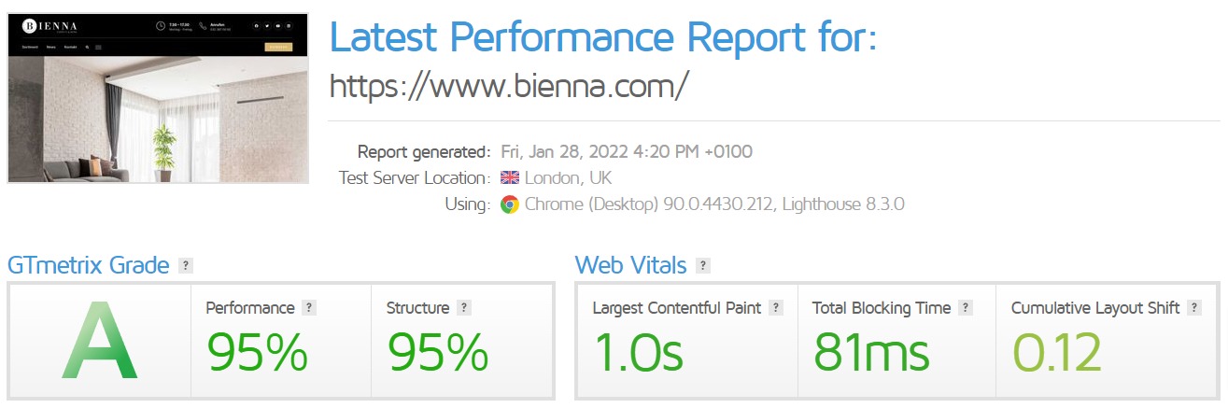Click the UK flag next to London

[510, 177]
